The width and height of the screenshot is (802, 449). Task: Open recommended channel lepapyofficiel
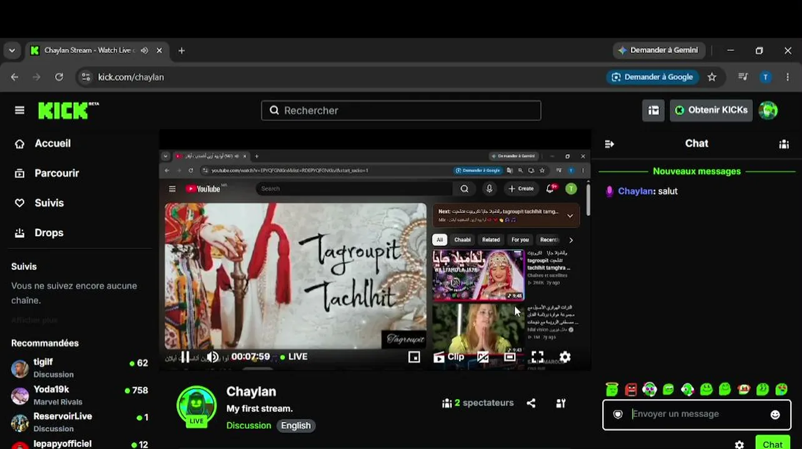pos(79,444)
